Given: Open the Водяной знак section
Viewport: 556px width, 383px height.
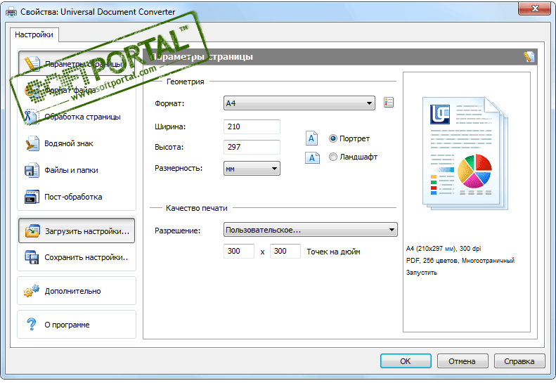Looking at the screenshot, I should click(76, 143).
